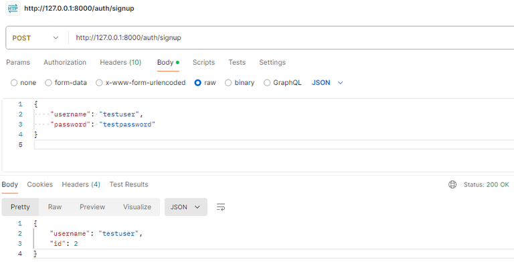Open the response Cookies tab
This screenshot has height=270, width=514.
pyautogui.click(x=39, y=184)
